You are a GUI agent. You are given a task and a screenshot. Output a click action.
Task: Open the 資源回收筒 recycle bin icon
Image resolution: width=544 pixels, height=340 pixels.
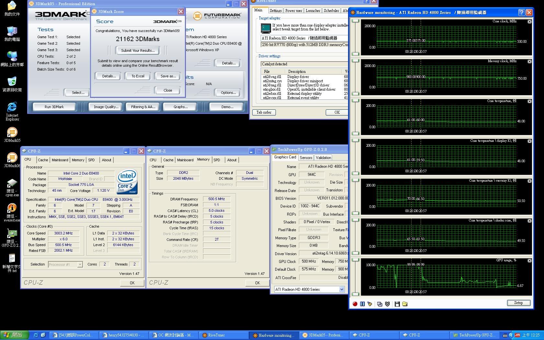(12, 84)
